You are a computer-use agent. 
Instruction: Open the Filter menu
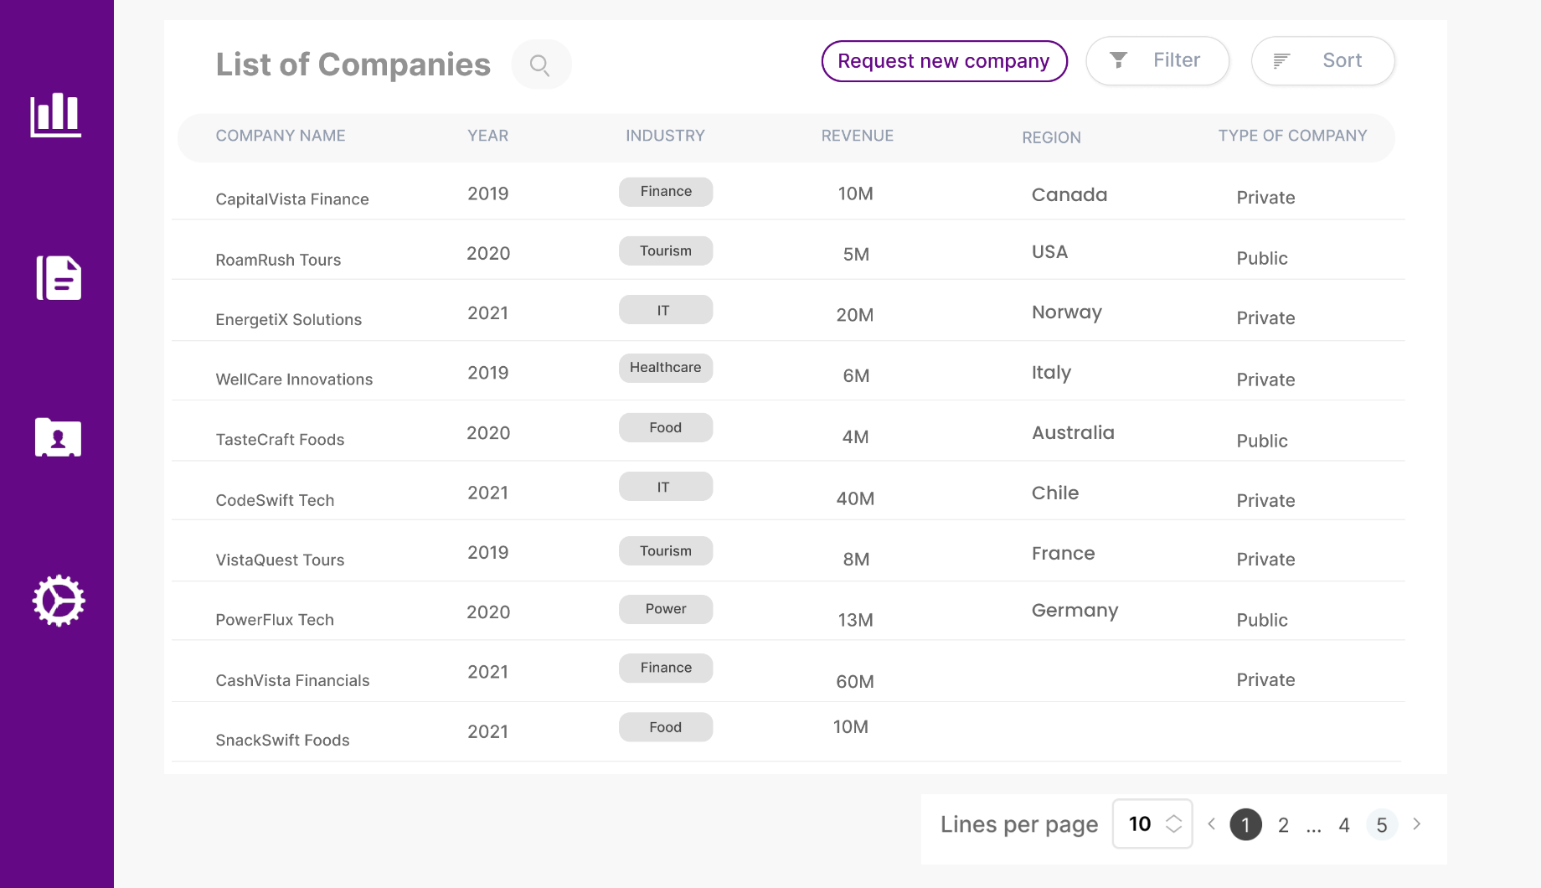[1157, 60]
